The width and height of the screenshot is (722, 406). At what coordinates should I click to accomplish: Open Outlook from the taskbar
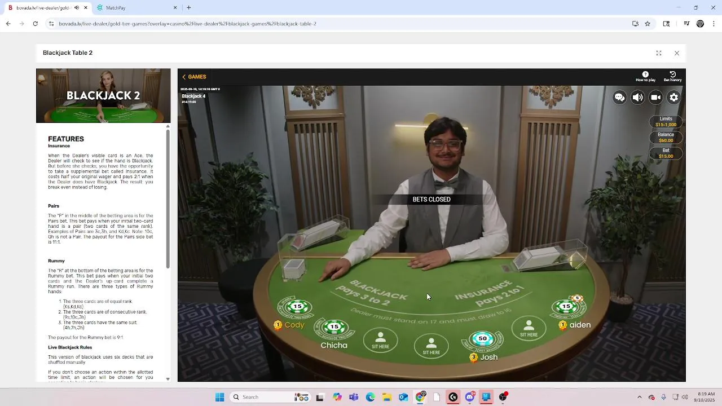(x=403, y=397)
